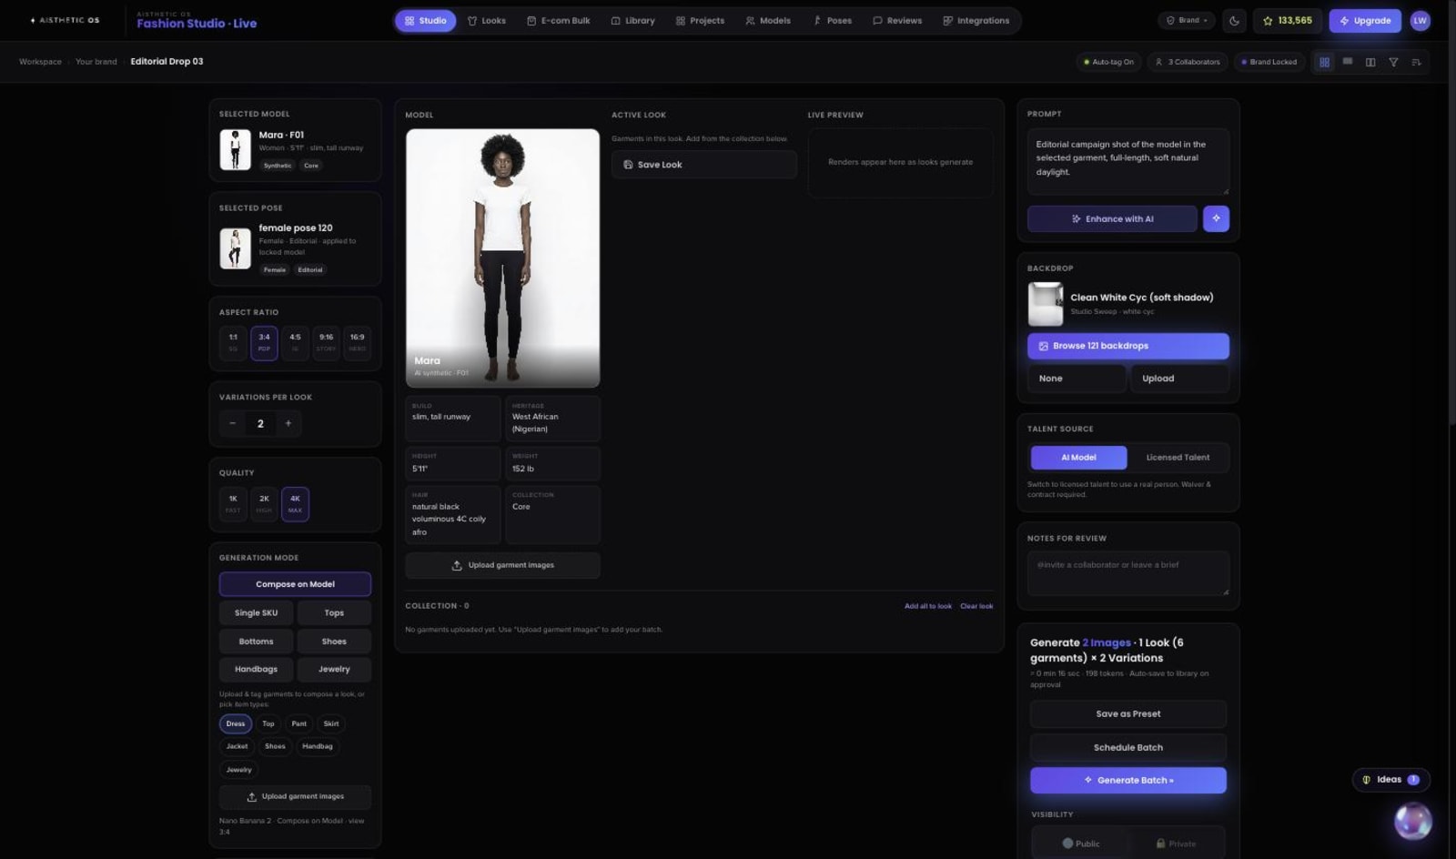1456x859 pixels.
Task: Switch to split columns view icon
Action: pyautogui.click(x=1370, y=62)
